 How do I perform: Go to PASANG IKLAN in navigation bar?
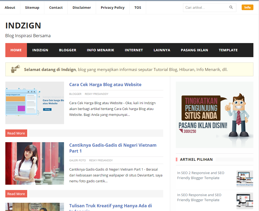click(x=194, y=50)
